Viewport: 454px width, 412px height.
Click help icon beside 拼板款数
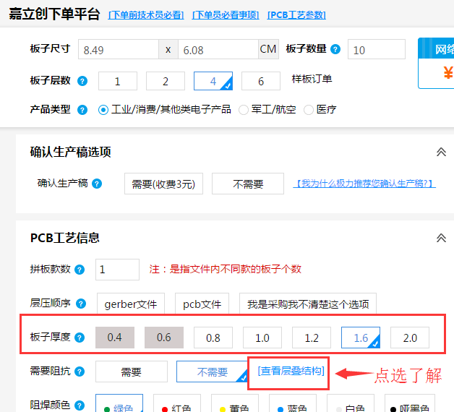[x=80, y=270]
